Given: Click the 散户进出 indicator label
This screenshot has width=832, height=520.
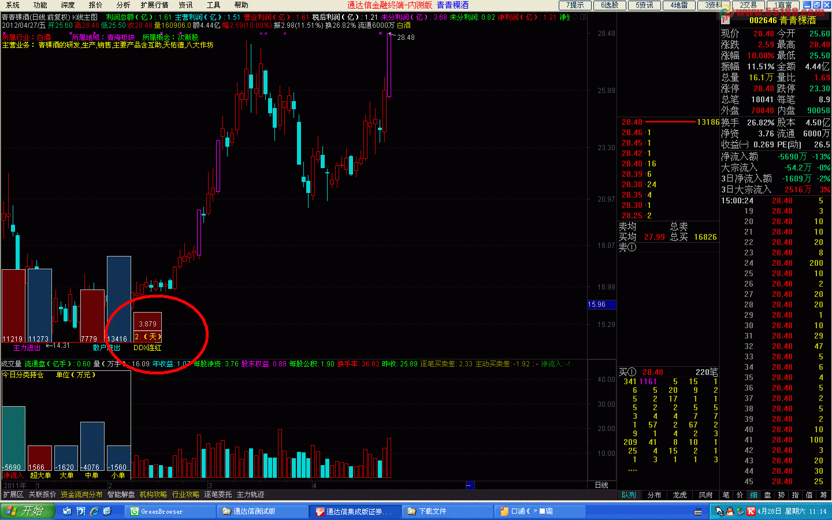Looking at the screenshot, I should pos(107,348).
